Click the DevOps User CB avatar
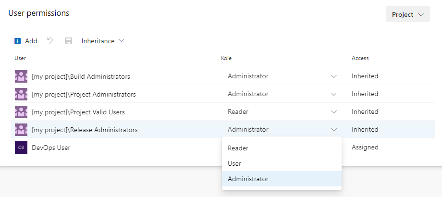 [x=21, y=148]
